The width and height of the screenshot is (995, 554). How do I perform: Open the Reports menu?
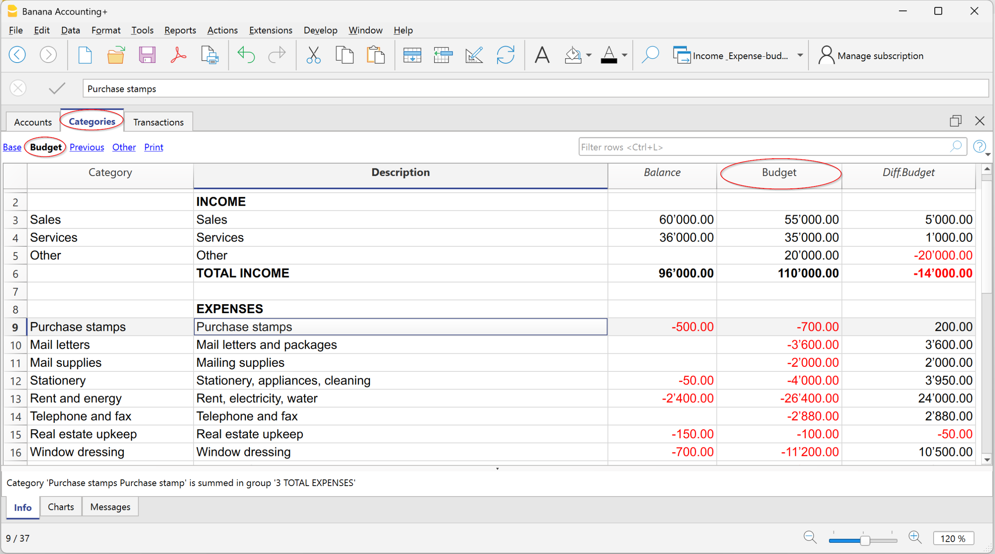pos(180,30)
